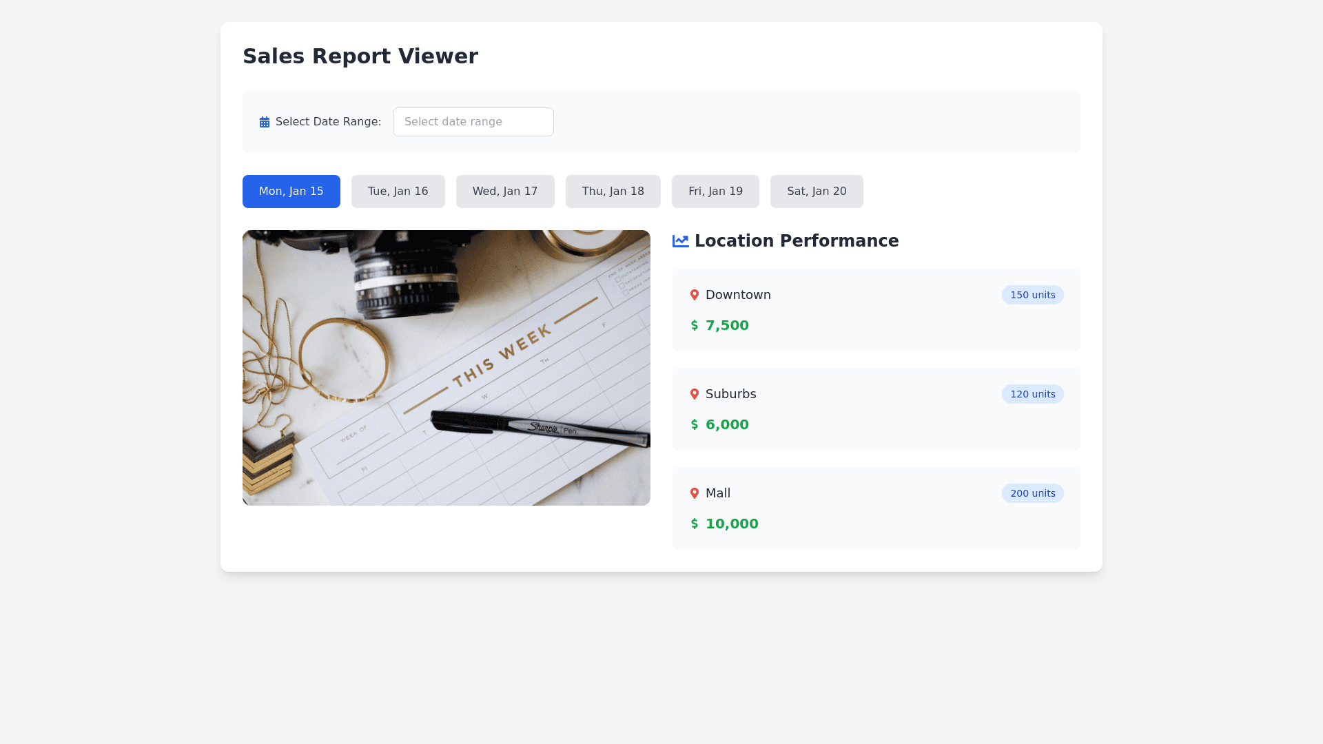Screen dimensions: 1323x744
Task: Switch to the Tue, Jan 16 tab
Action: pos(398,192)
